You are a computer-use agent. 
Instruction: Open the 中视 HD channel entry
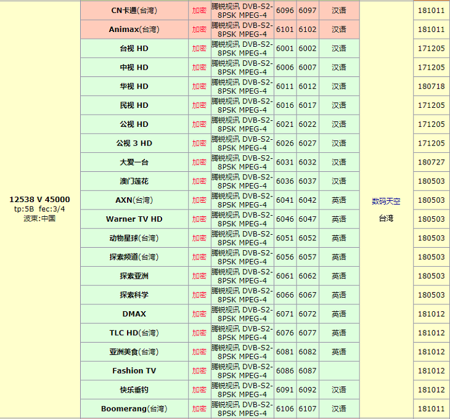[x=134, y=68]
